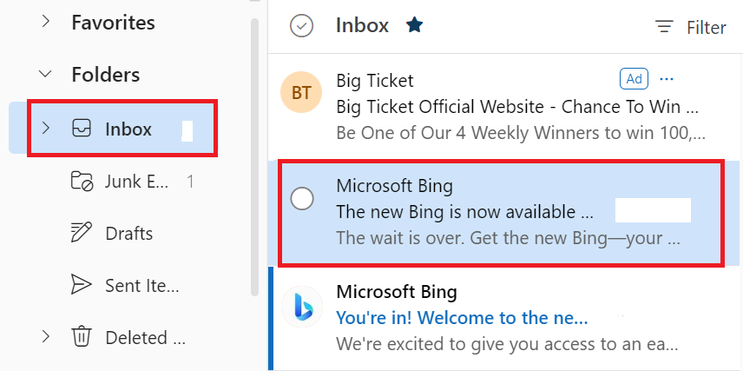This screenshot has width=743, height=371.
Task: Click the Inbox tray icon in the sidebar
Action: 81,128
